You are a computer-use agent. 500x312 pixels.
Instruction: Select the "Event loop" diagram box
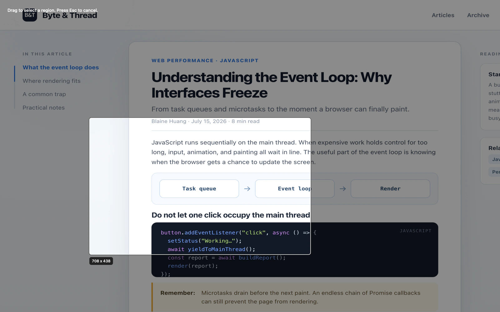click(295, 188)
